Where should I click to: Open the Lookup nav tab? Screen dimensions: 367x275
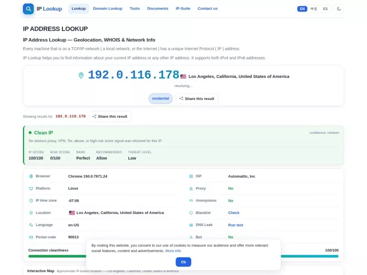(x=78, y=9)
